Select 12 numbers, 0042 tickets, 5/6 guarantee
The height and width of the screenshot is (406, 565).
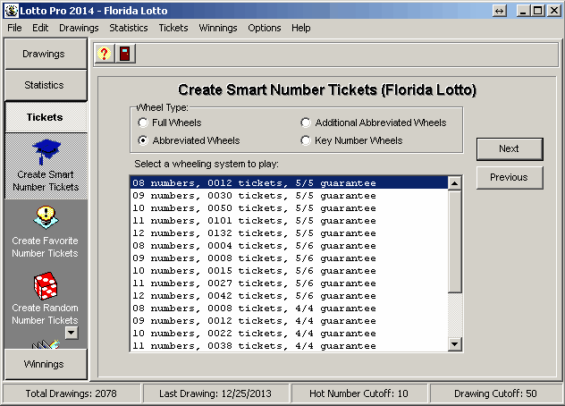(289, 296)
